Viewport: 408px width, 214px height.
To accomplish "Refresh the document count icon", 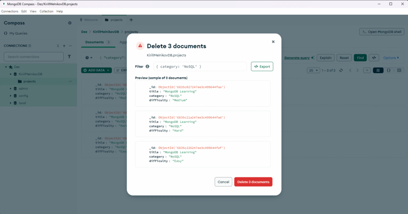I will pyautogui.click(x=341, y=70).
